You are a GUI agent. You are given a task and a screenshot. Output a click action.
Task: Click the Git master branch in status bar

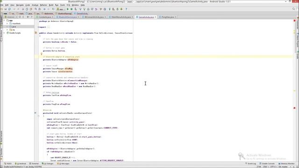283,167
